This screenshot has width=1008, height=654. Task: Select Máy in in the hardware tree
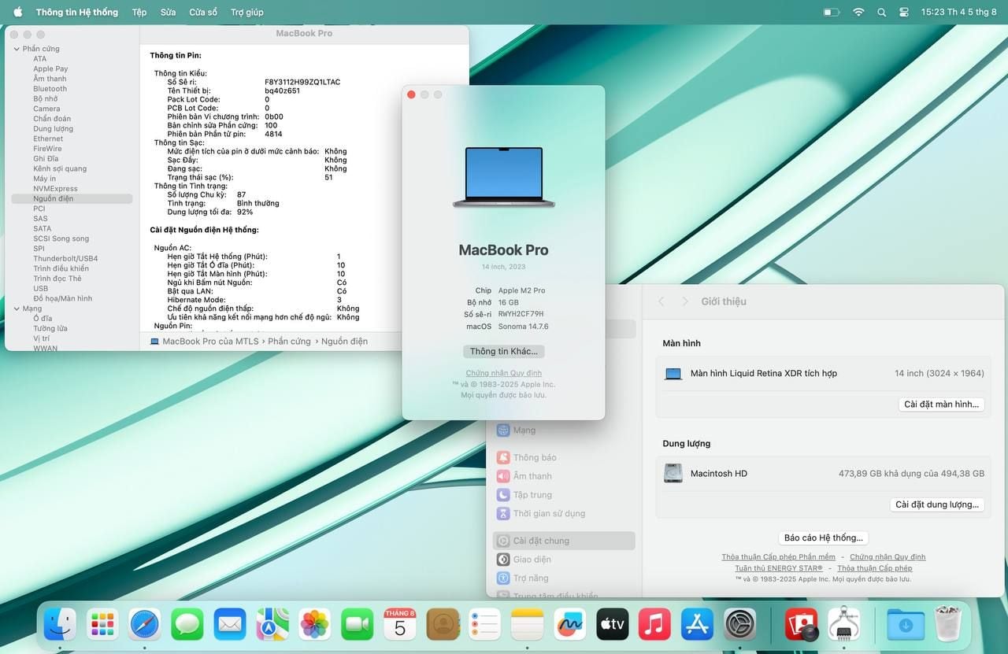tap(44, 179)
